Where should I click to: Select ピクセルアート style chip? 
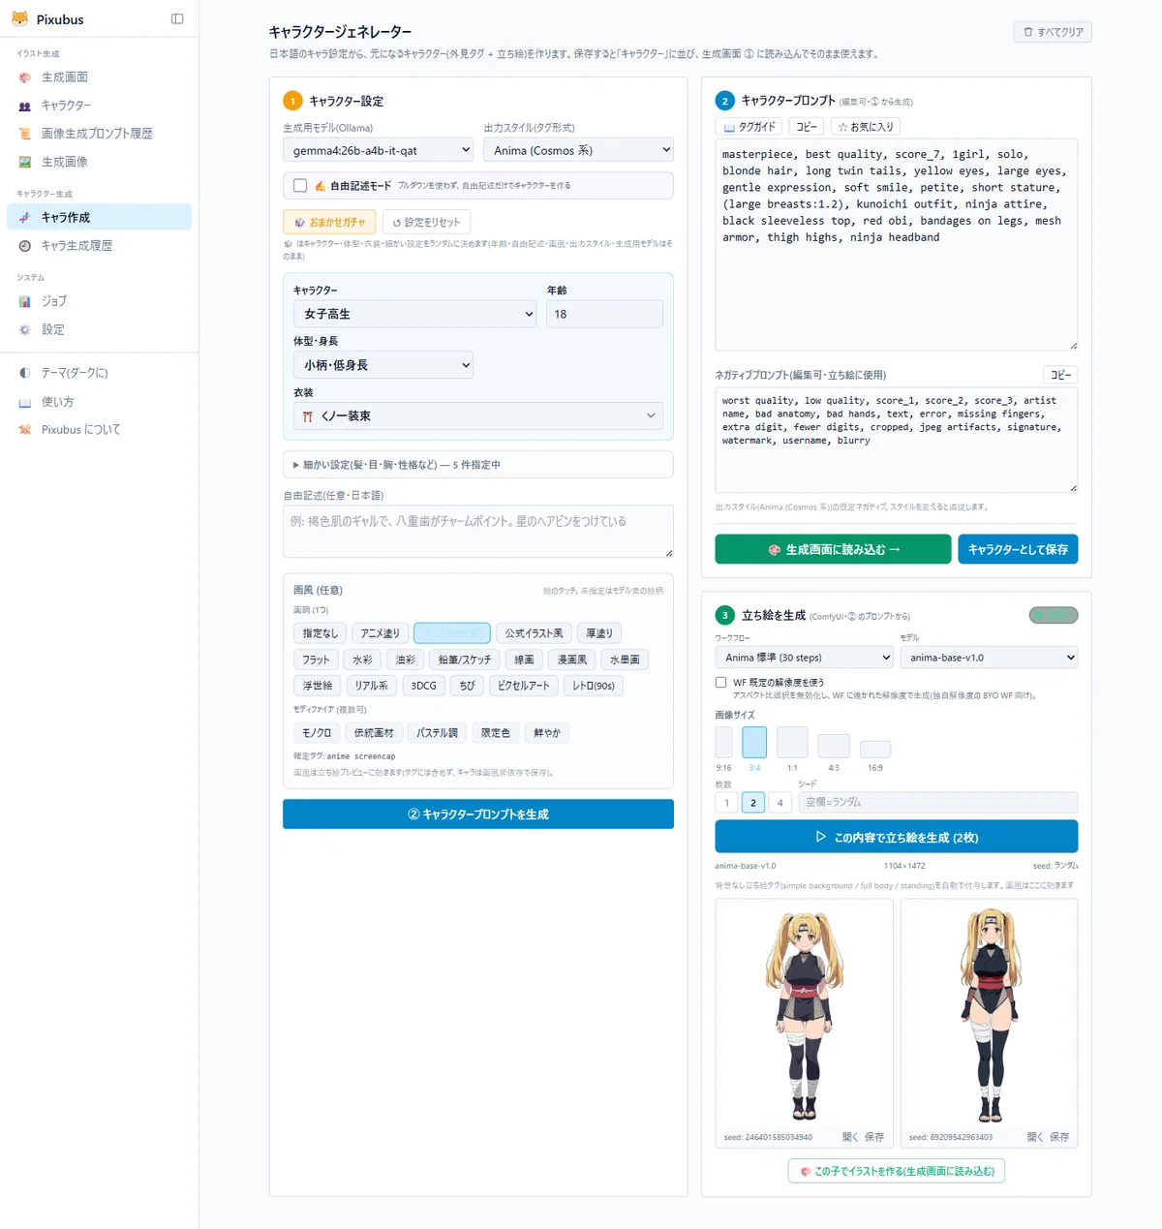[x=523, y=686]
